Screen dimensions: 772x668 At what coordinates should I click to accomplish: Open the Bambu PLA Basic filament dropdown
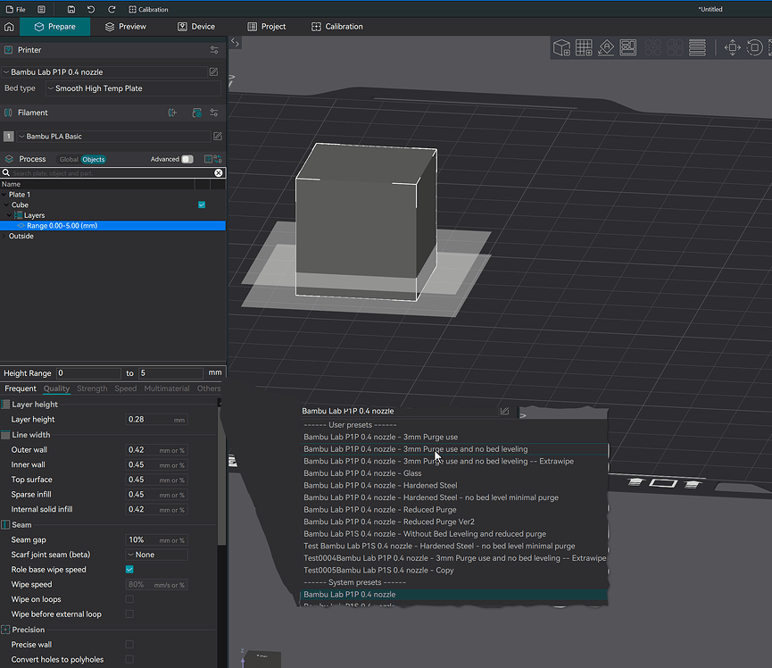point(113,137)
